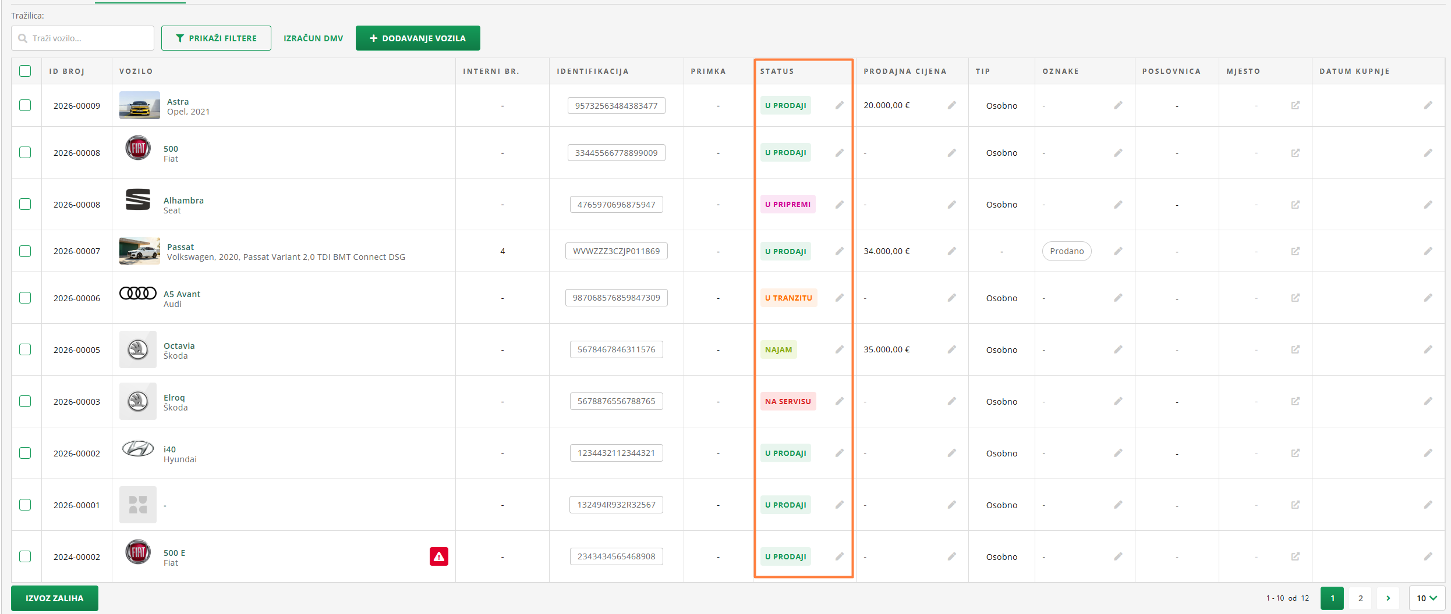Edit sale price pencil for Octavia
This screenshot has width=1451, height=614.
951,349
